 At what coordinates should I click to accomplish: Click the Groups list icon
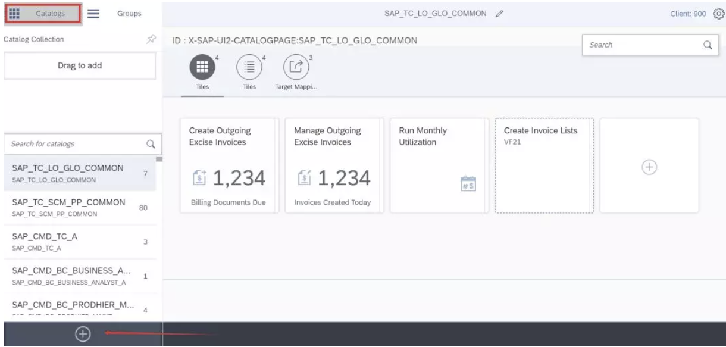[x=93, y=13]
